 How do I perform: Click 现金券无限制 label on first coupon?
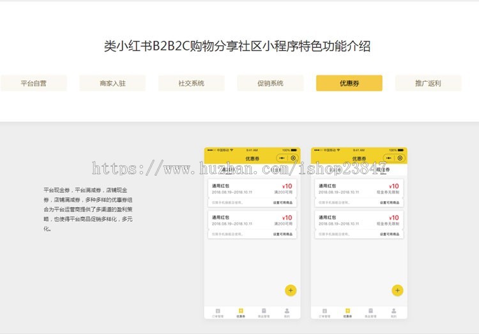388,192
